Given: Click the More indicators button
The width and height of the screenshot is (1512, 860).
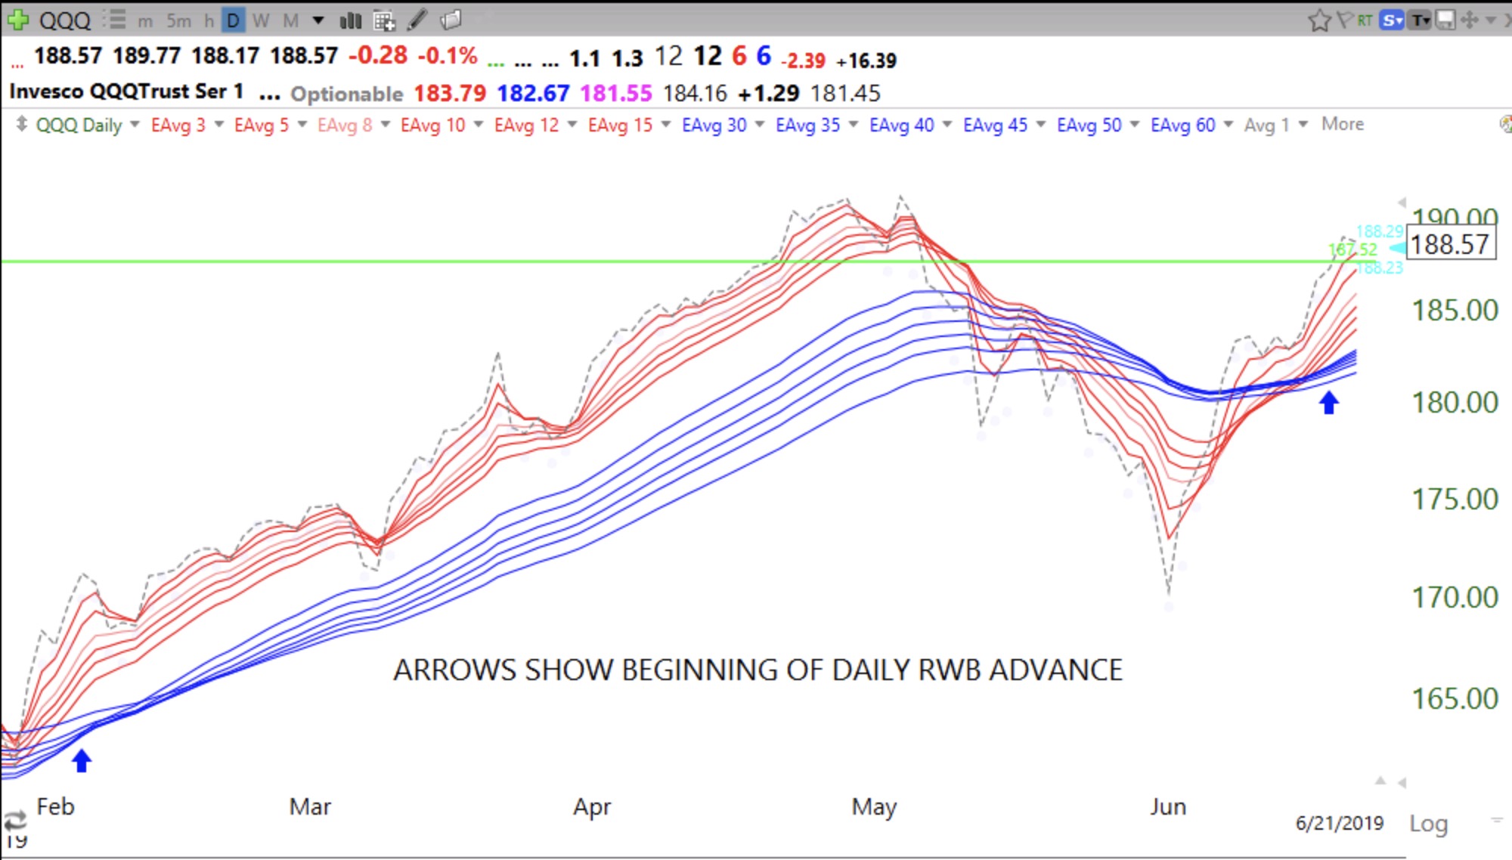Looking at the screenshot, I should [x=1343, y=124].
